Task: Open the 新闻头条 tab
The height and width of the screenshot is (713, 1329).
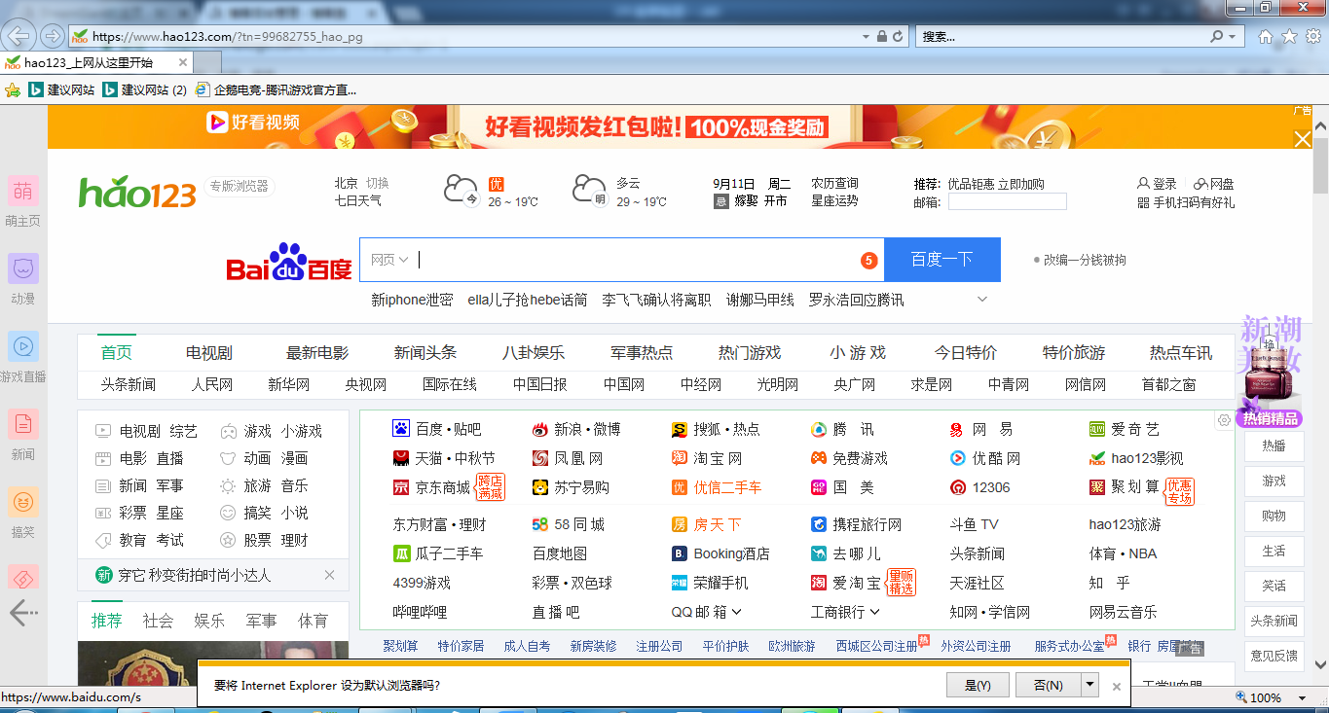Action: pyautogui.click(x=425, y=352)
